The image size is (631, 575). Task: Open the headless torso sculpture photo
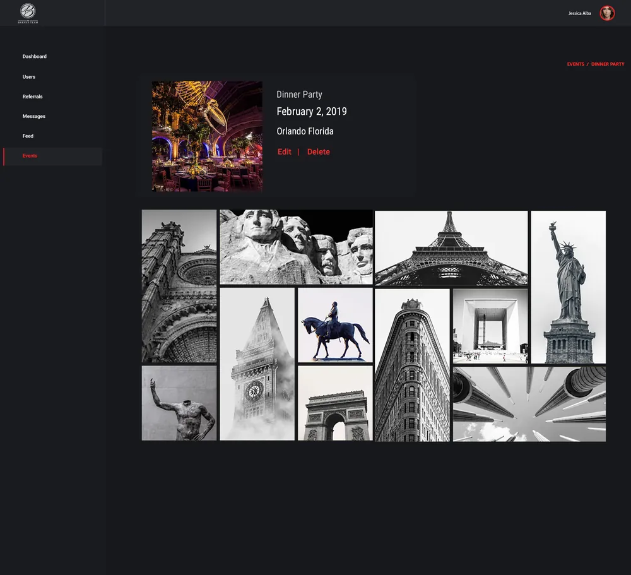[179, 403]
